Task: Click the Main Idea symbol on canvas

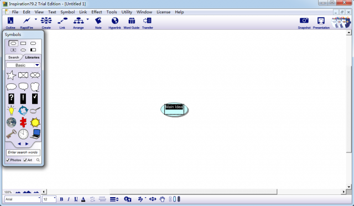Action: 174,109
